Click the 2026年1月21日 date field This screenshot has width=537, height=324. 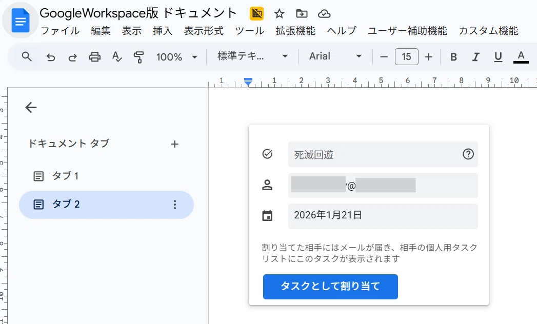[x=383, y=216]
